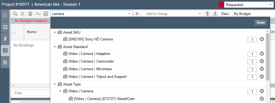The height and width of the screenshot is (103, 275).
Task: Select Video | Camera | Mirrorless item
Action: [x=90, y=69]
